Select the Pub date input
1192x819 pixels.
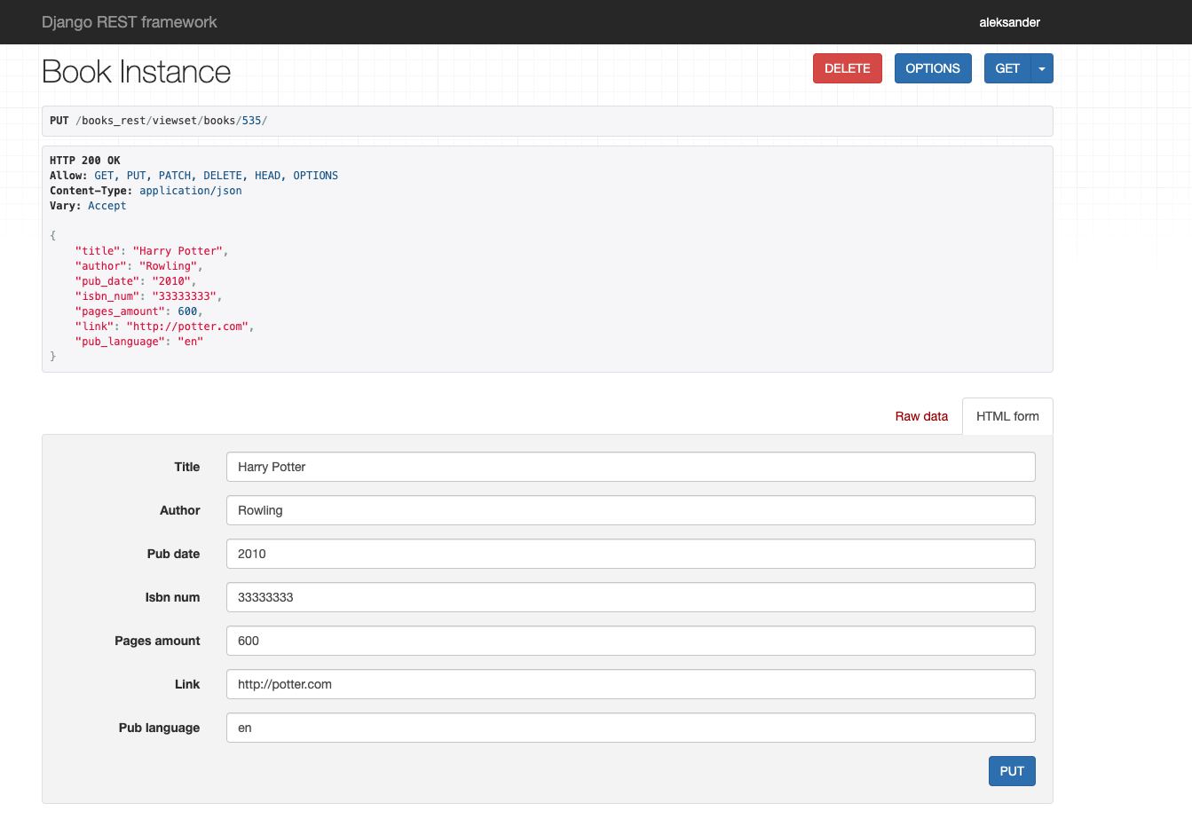click(630, 554)
